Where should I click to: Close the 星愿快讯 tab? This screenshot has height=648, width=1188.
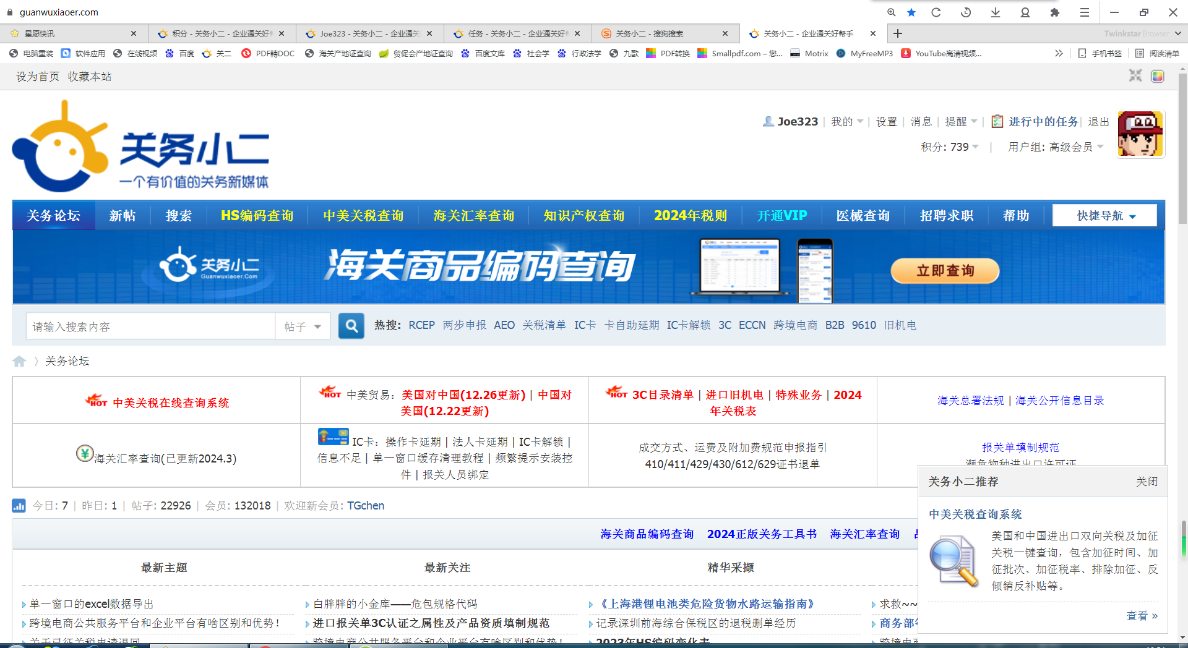pos(134,33)
